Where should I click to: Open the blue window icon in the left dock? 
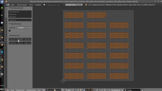(2, 52)
